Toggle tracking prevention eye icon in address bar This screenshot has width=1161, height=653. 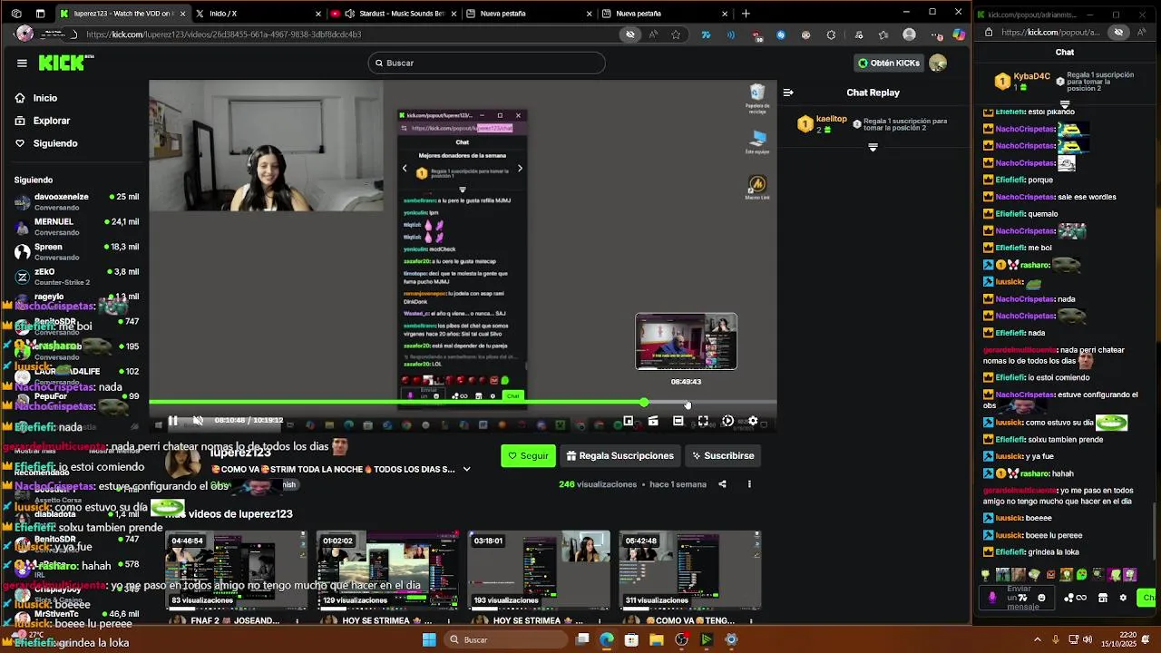coord(630,34)
